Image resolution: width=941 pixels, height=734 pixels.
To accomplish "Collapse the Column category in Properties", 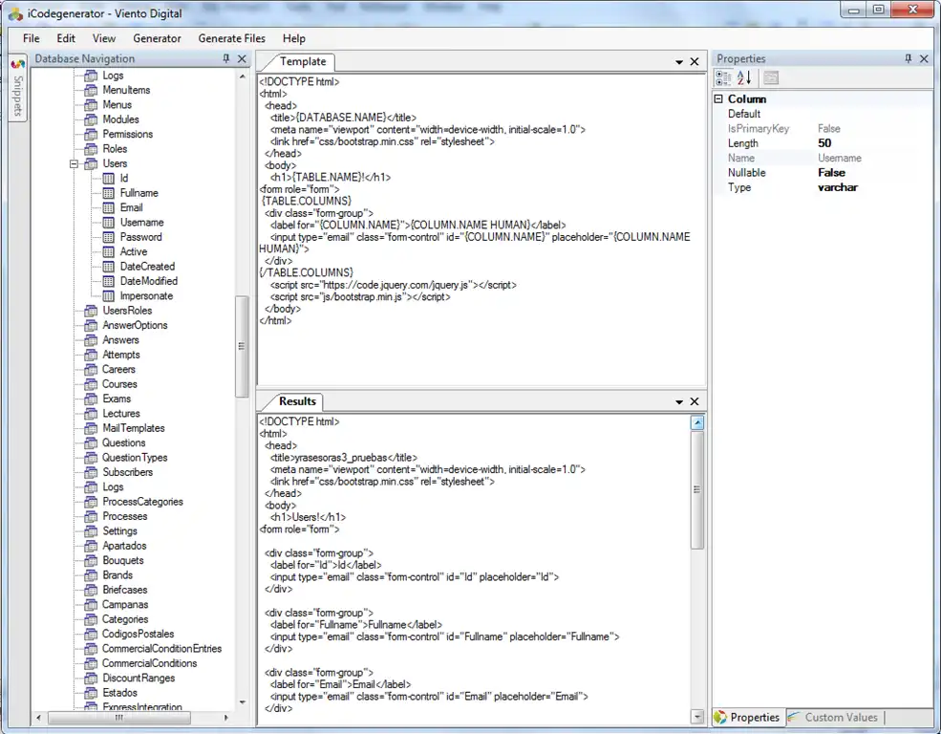I will click(718, 99).
